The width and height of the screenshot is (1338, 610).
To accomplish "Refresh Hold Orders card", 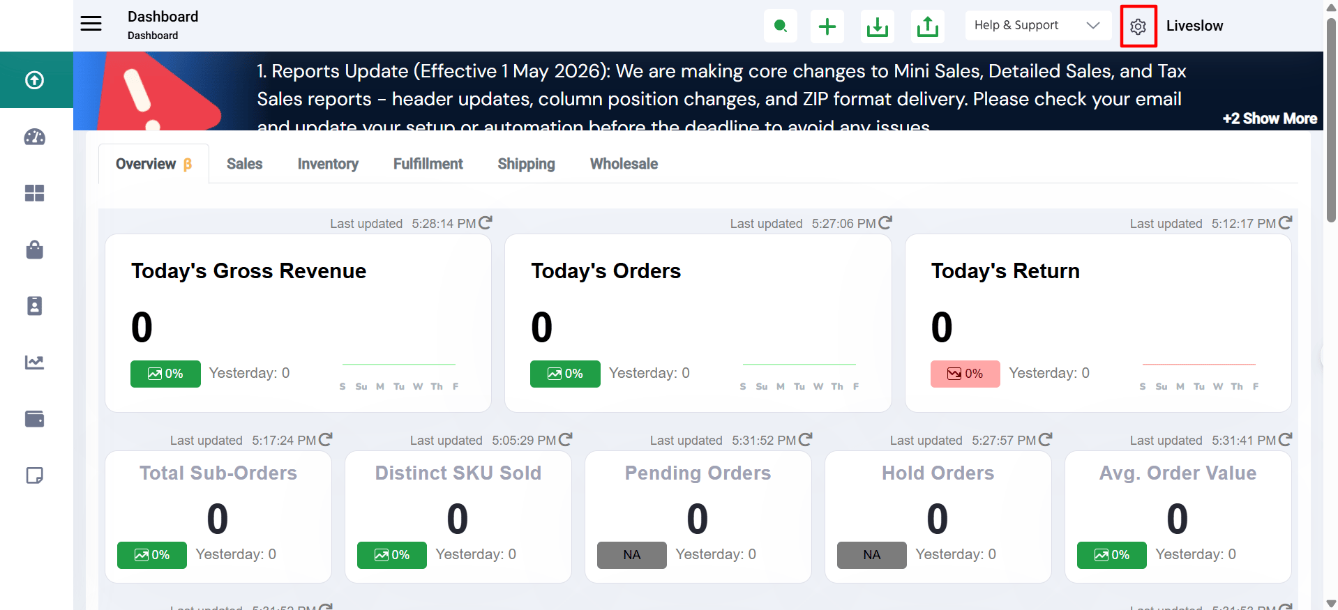I will click(1046, 439).
